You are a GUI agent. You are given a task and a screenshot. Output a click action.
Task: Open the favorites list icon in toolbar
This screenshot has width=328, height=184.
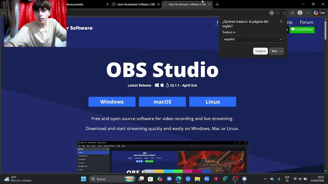tap(292, 13)
